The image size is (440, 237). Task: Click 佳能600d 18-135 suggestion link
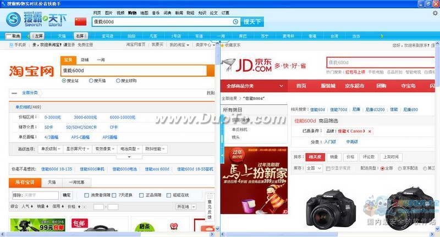coord(57,169)
